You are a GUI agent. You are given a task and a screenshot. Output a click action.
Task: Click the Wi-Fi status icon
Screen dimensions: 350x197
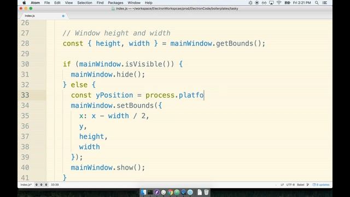coord(279,3)
